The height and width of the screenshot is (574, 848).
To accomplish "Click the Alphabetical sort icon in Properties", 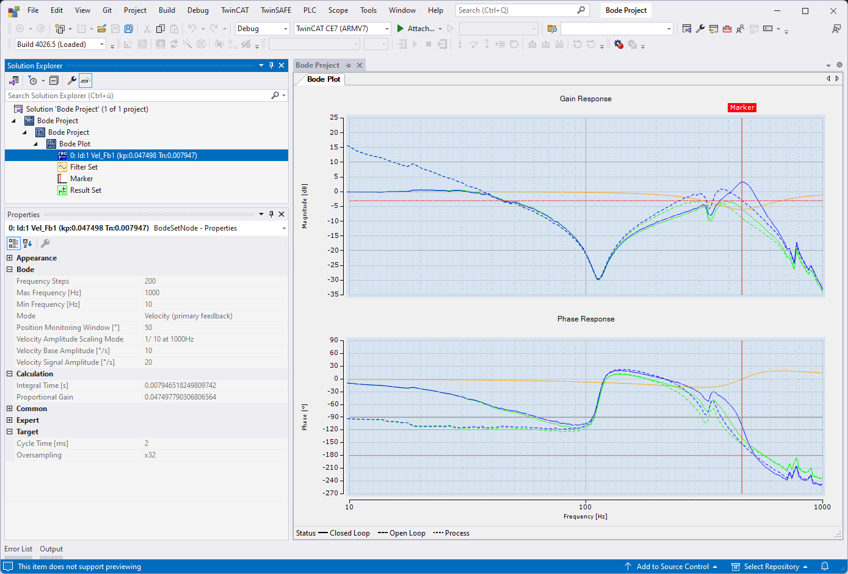I will coord(27,243).
